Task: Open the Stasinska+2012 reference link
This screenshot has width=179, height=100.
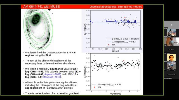Action: point(52,77)
